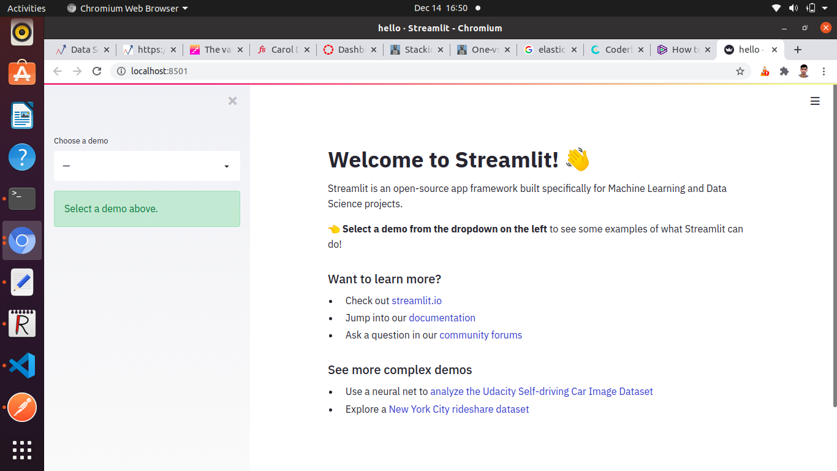This screenshot has width=837, height=471.
Task: Click Activities in the top bar
Action: [26, 8]
